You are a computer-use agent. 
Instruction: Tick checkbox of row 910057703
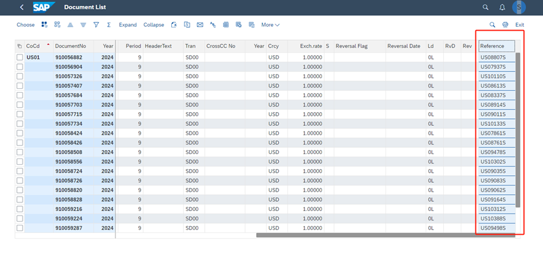pyautogui.click(x=20, y=105)
